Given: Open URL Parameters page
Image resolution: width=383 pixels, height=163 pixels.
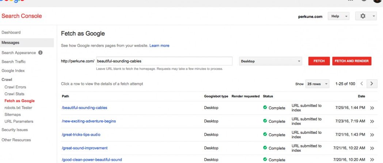Looking at the screenshot, I should tap(19, 121).
